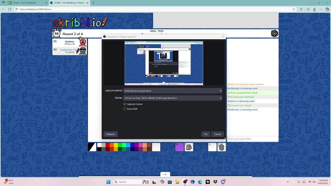Go back in the browser

tap(3, 9)
